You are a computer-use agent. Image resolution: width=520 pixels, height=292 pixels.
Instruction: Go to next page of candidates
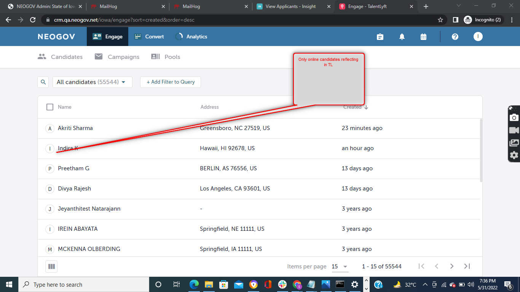click(x=452, y=266)
